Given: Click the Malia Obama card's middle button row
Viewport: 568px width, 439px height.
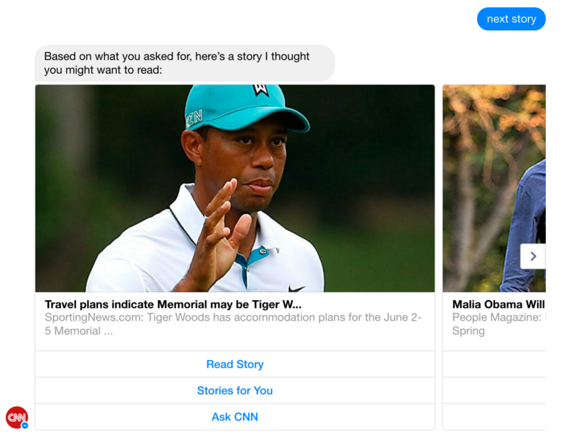Looking at the screenshot, I should (494, 391).
